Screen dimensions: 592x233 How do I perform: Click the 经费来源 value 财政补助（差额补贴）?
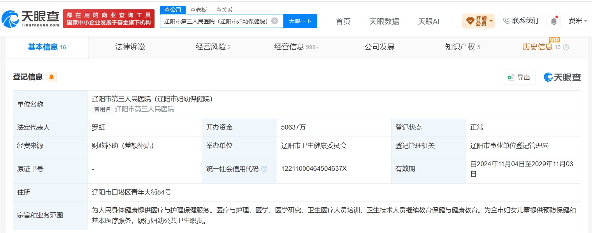123,146
